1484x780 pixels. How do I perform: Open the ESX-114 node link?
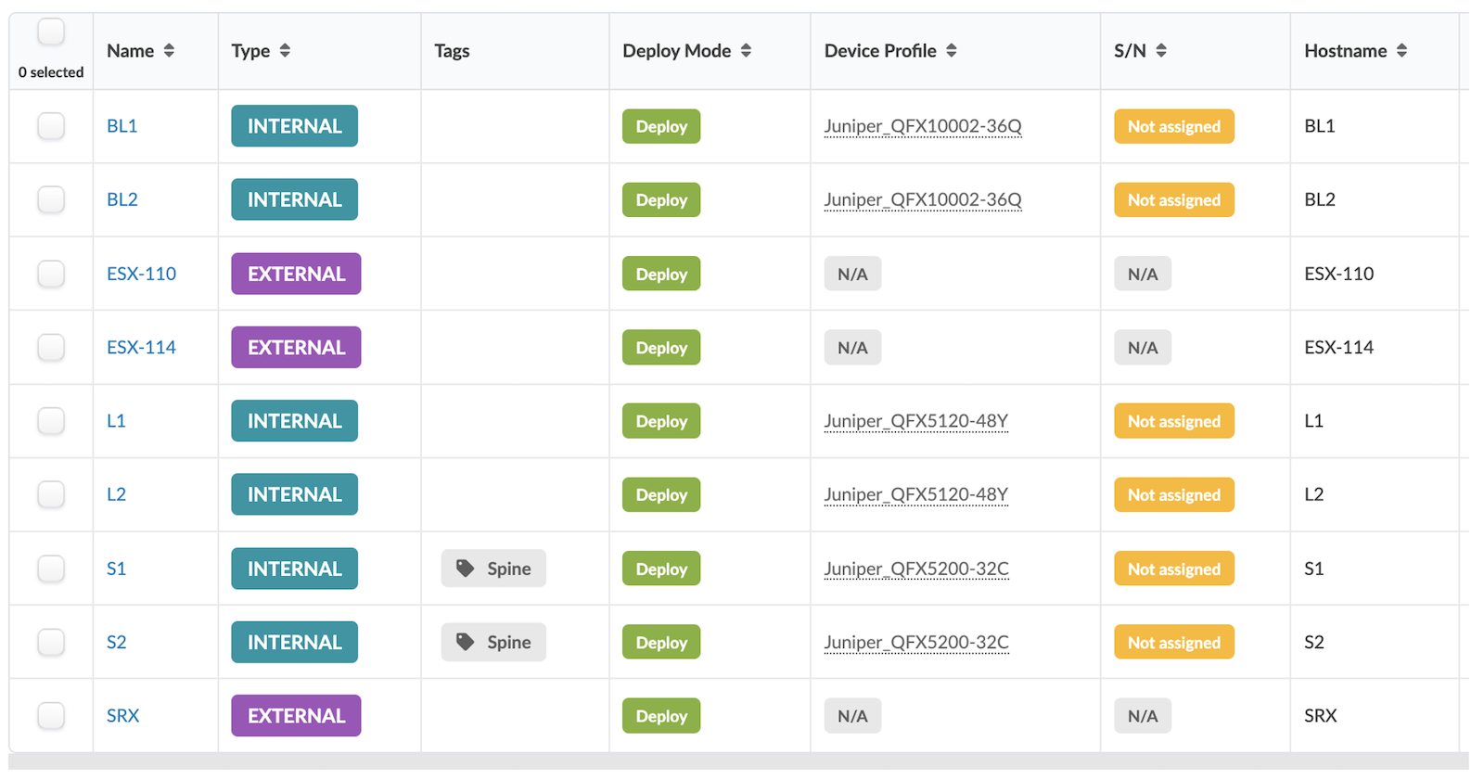point(141,347)
